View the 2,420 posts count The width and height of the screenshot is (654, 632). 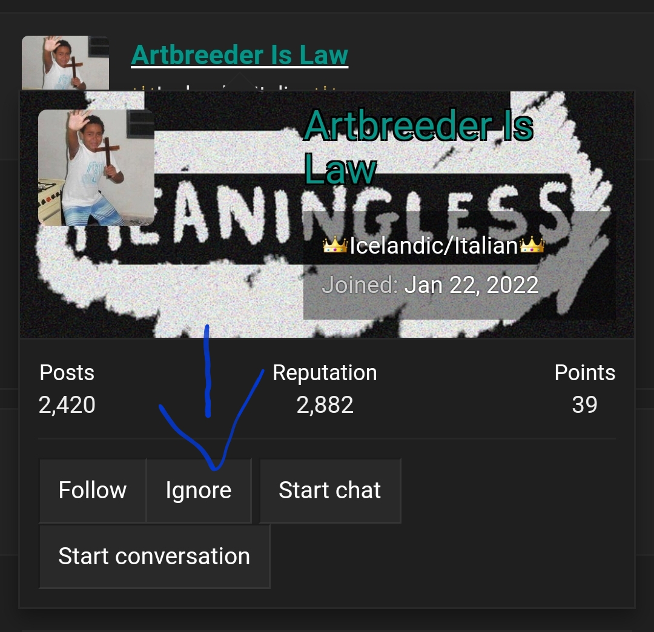tap(67, 404)
